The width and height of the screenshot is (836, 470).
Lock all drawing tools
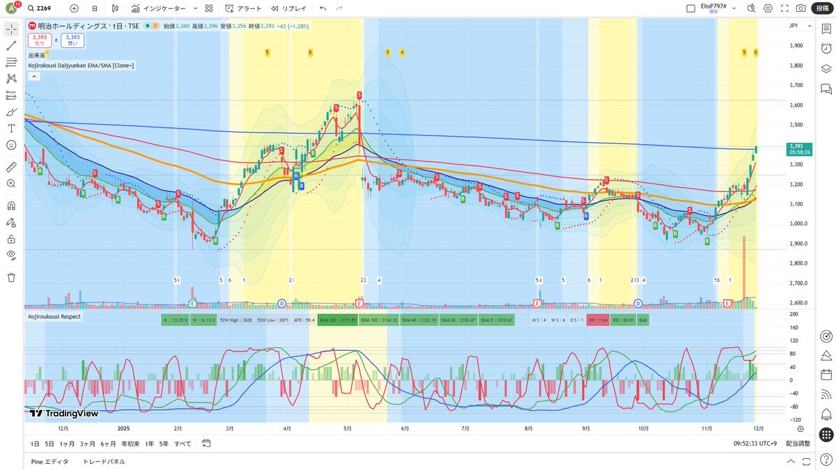(11, 239)
